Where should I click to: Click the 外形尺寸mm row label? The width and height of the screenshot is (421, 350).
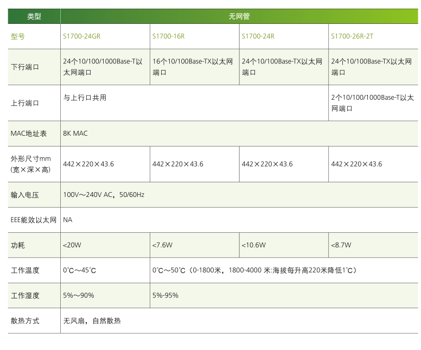[x=30, y=164]
